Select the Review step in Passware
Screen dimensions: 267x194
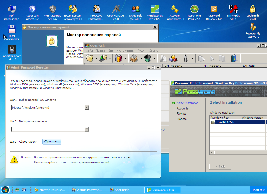tap(181, 113)
